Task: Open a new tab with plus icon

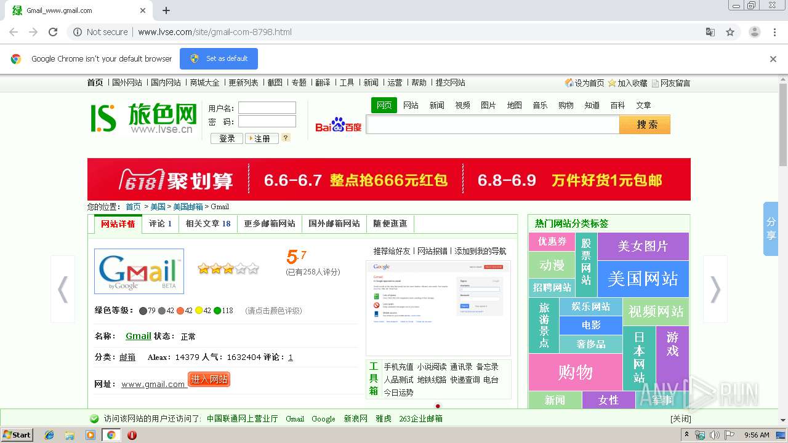Action: click(x=166, y=10)
